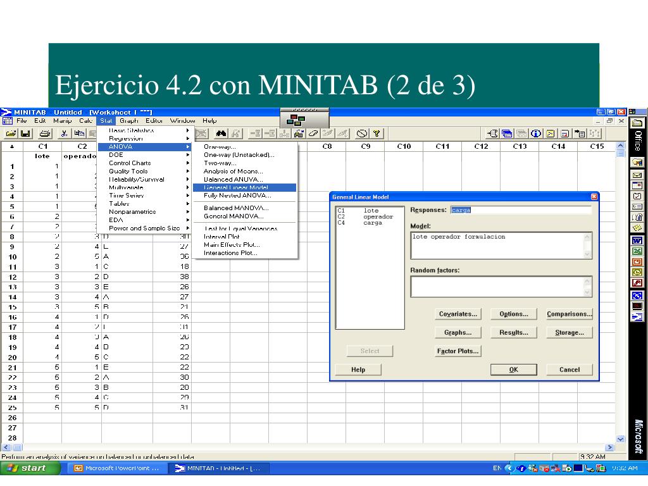
Task: Launch Microsoft Word from Office bar
Action: click(637, 240)
